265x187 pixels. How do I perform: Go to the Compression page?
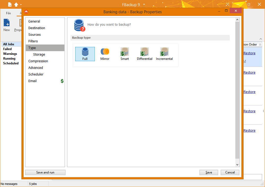45,61
